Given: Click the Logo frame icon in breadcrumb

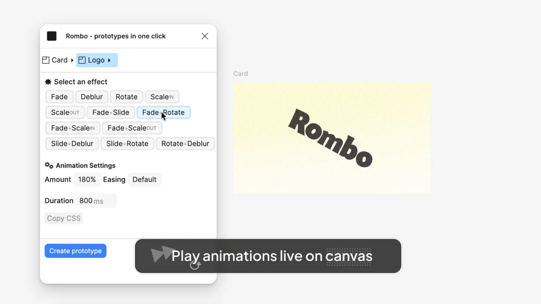Looking at the screenshot, I should [x=82, y=60].
